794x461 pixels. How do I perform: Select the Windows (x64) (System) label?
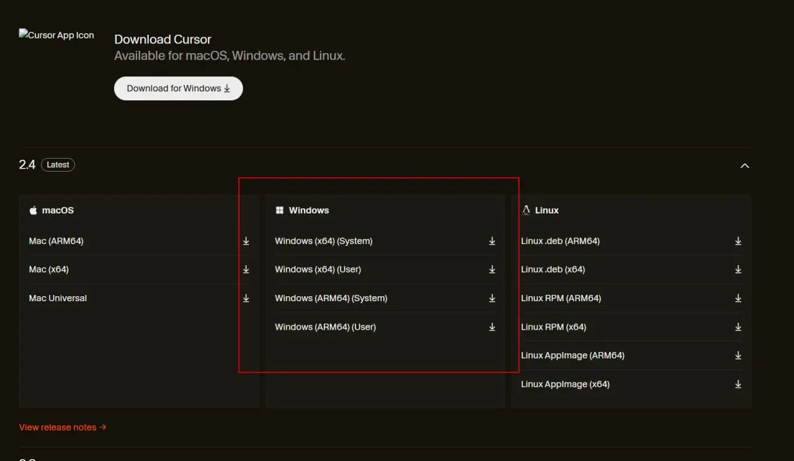pos(324,241)
